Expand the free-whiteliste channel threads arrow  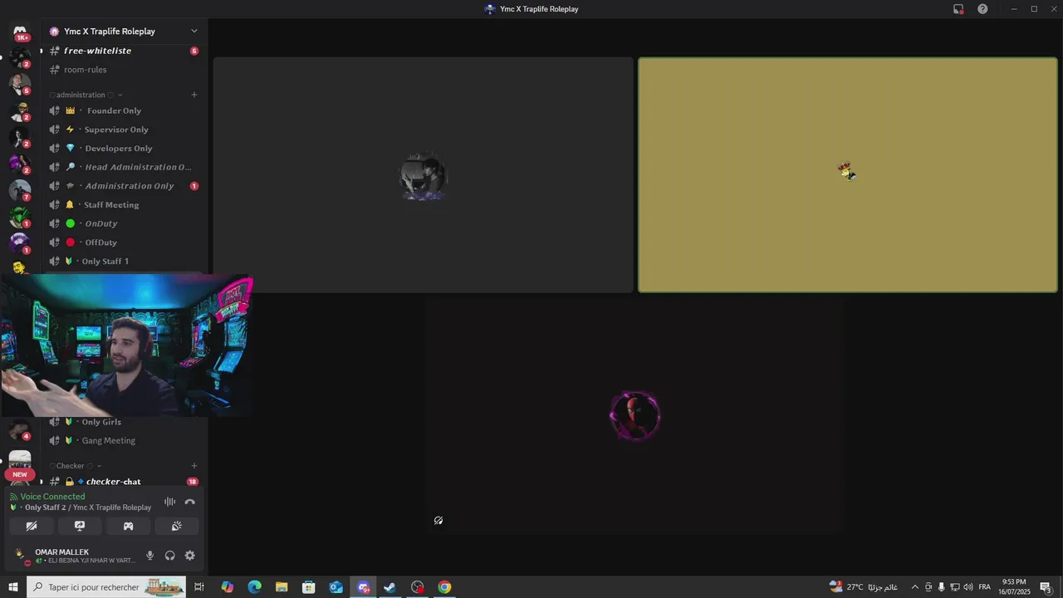tap(42, 51)
